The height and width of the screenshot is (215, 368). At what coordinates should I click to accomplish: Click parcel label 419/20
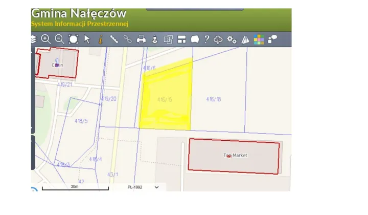(109, 99)
